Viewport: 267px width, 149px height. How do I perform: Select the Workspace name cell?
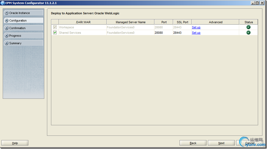[83, 27]
